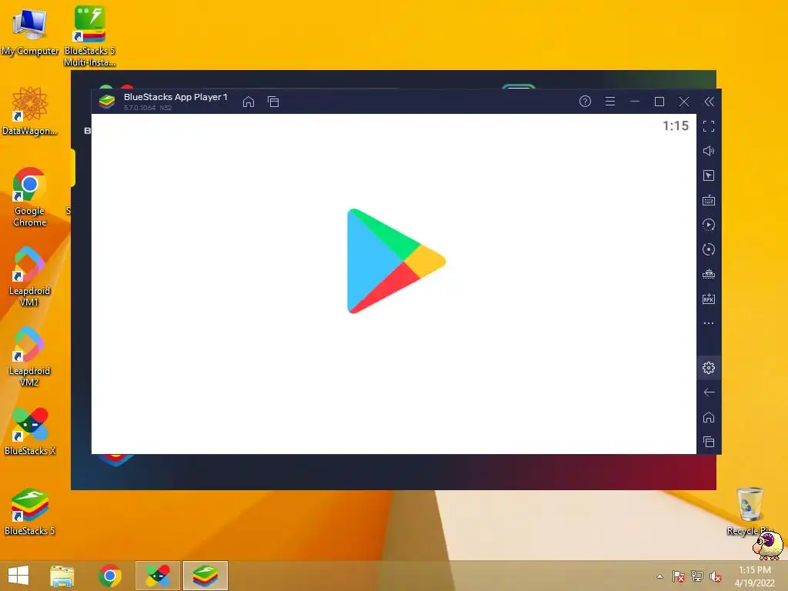Click the Install APK icon

(709, 299)
